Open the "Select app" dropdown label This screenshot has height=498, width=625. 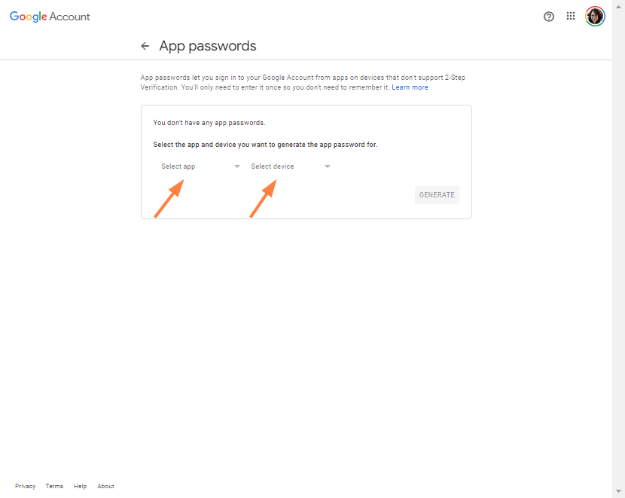[178, 167]
